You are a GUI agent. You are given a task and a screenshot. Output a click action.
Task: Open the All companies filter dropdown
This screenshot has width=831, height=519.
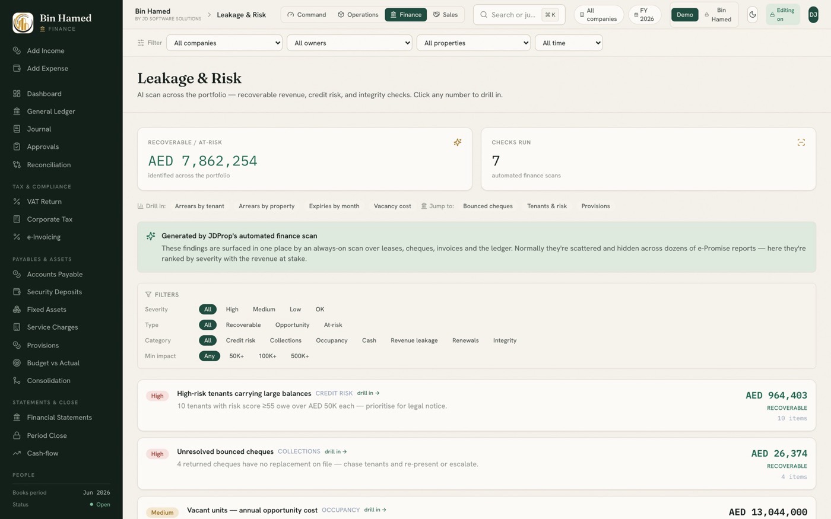tap(224, 43)
